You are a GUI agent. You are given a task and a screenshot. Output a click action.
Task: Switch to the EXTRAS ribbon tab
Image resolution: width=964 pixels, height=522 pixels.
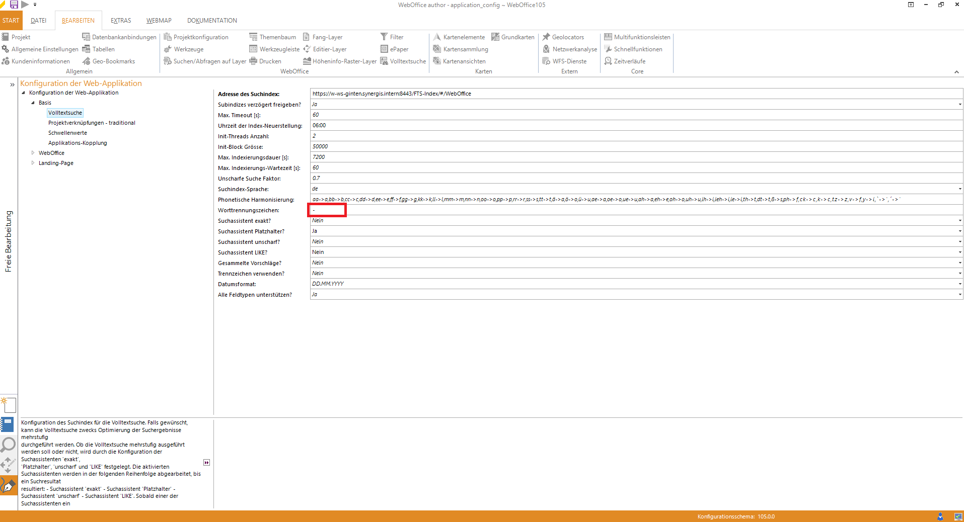(x=121, y=21)
